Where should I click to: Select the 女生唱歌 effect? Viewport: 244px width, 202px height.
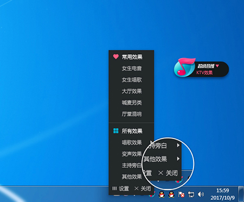click(x=132, y=80)
